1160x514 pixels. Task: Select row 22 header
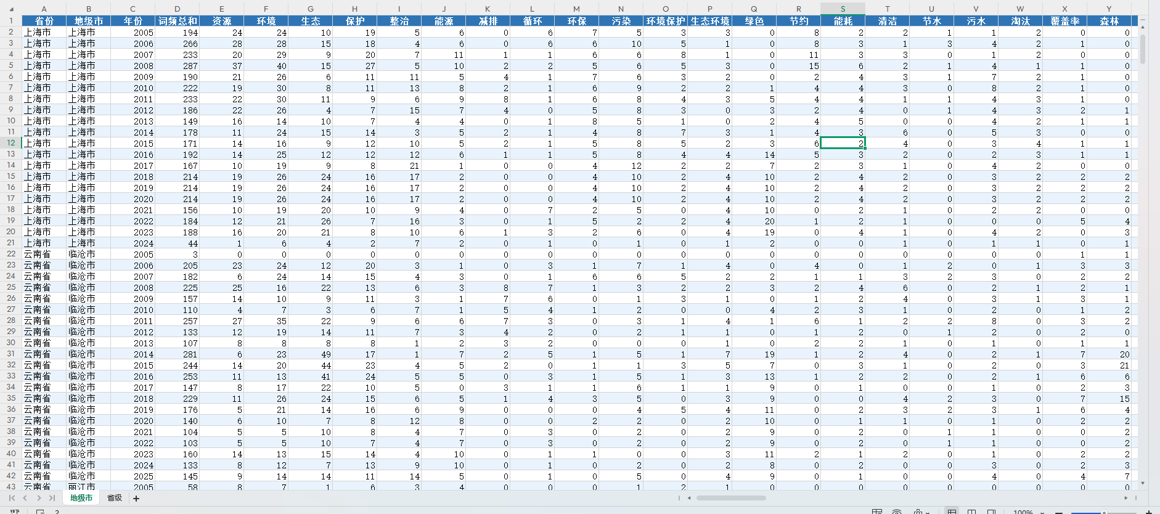pos(10,254)
